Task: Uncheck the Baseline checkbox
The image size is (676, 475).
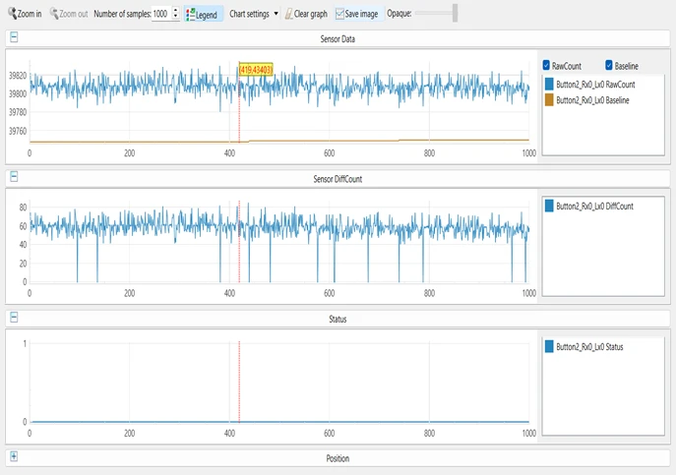Action: 609,65
